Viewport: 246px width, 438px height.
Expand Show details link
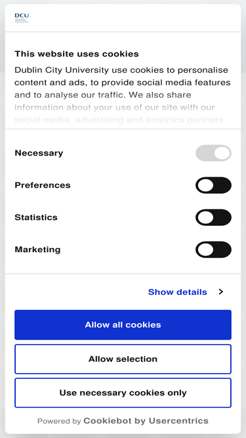click(177, 292)
